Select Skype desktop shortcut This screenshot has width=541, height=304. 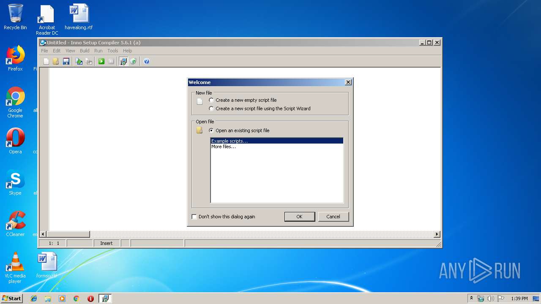[x=15, y=182]
